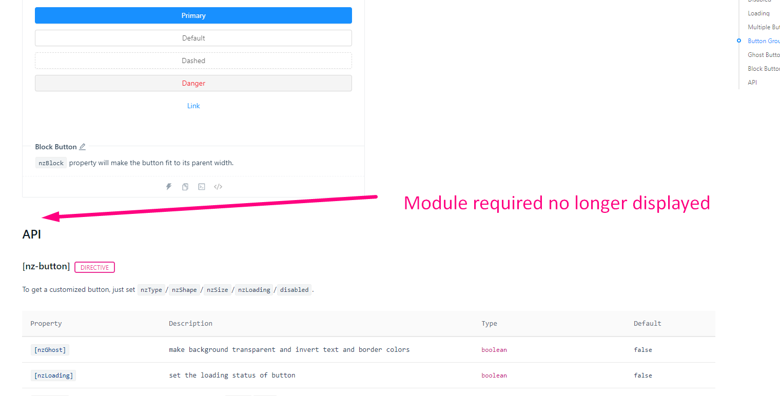This screenshot has width=780, height=396.
Task: Copy the demo code via clipboard icon
Action: click(185, 186)
